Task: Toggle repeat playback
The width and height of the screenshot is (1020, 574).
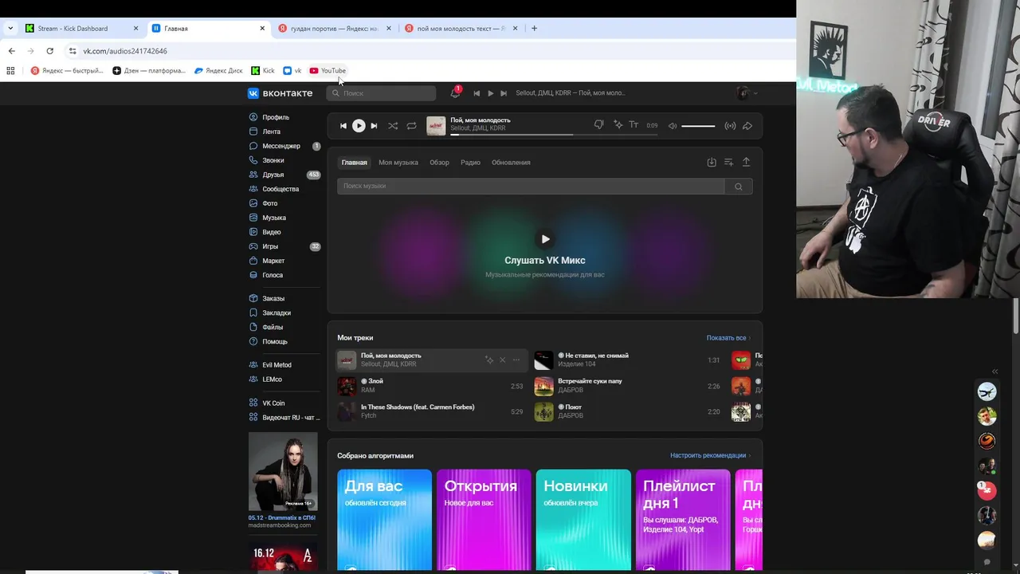Action: pos(411,126)
